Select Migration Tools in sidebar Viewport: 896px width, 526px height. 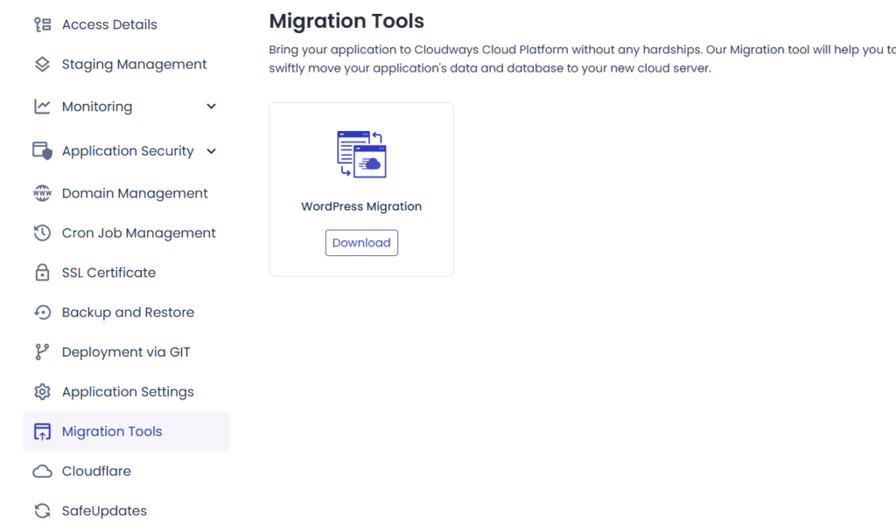pos(126,432)
